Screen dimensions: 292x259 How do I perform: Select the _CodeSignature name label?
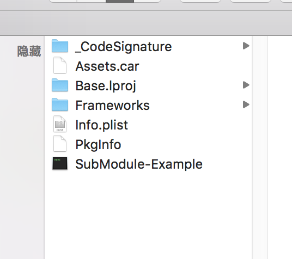[x=123, y=47]
